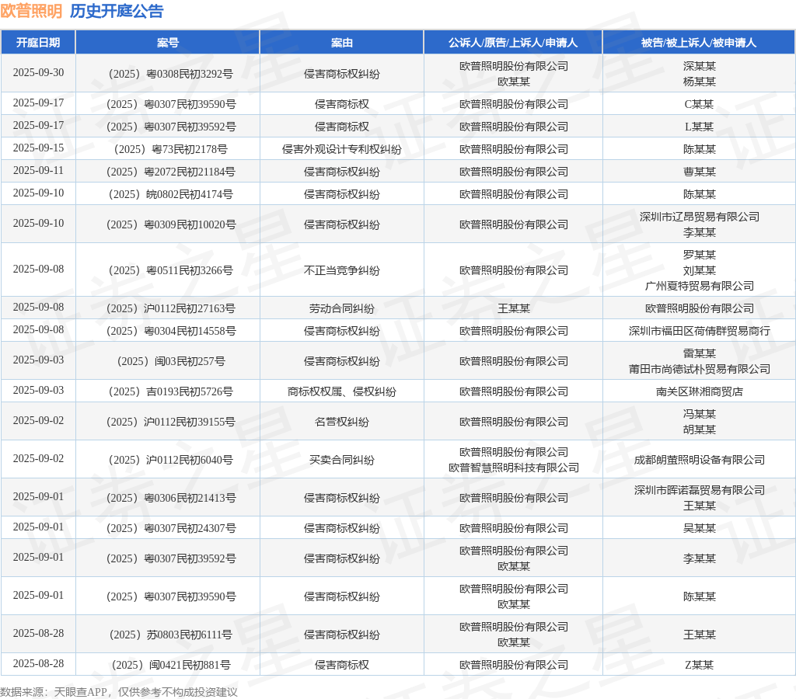Click defendant C某某
796x699 pixels.
pyautogui.click(x=699, y=104)
